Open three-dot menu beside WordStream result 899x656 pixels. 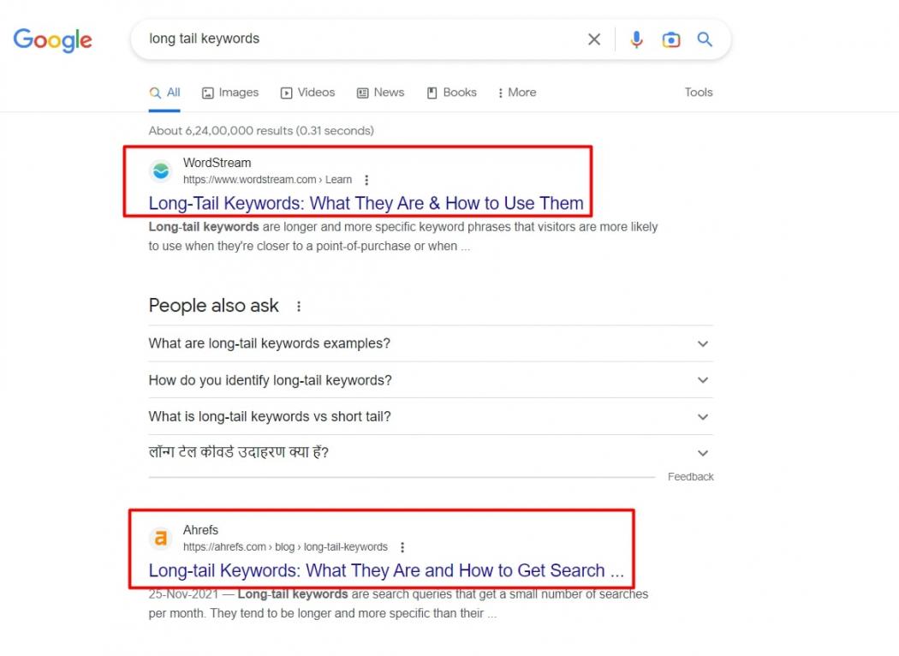click(366, 180)
